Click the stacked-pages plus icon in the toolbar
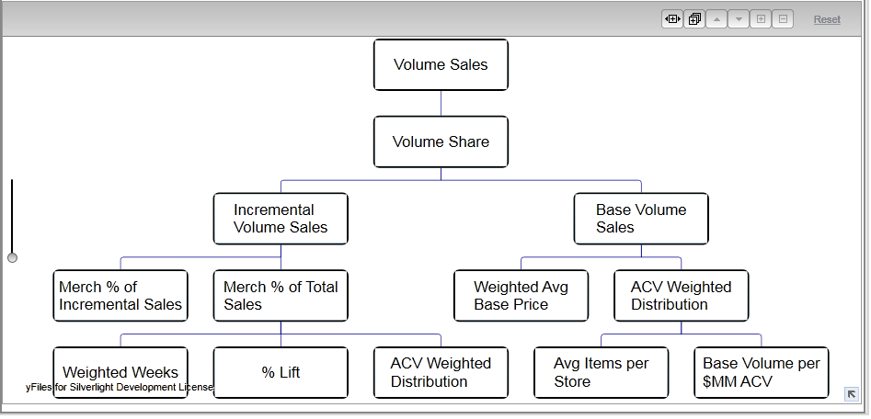Viewport: 871px width, 419px height. (x=694, y=19)
